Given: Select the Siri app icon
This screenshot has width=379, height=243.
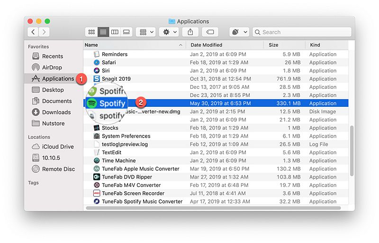Looking at the screenshot, I should [97, 71].
